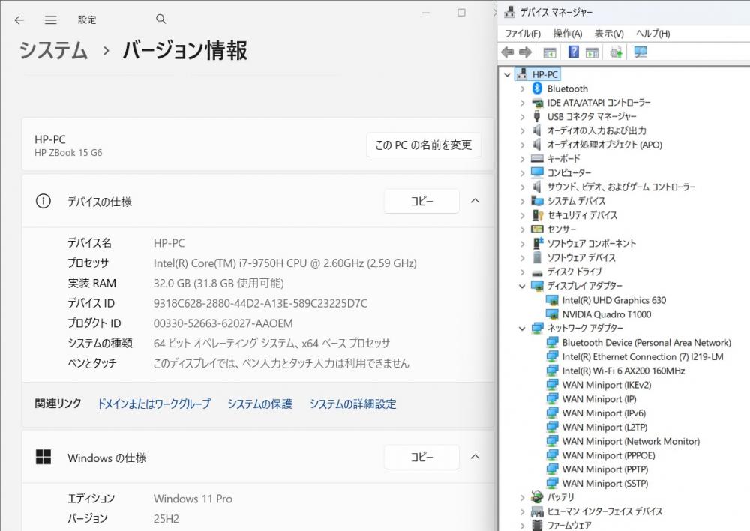Screen dimensions: 750x531
Task: Click システム in the breadcrumb
Action: [x=53, y=50]
